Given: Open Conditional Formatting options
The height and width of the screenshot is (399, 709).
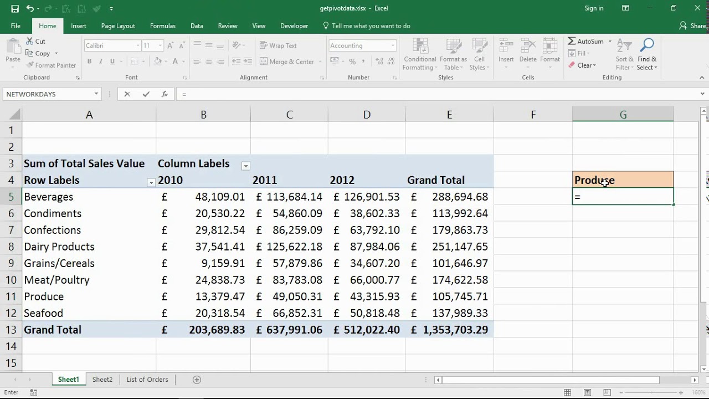Looking at the screenshot, I should [x=419, y=54].
